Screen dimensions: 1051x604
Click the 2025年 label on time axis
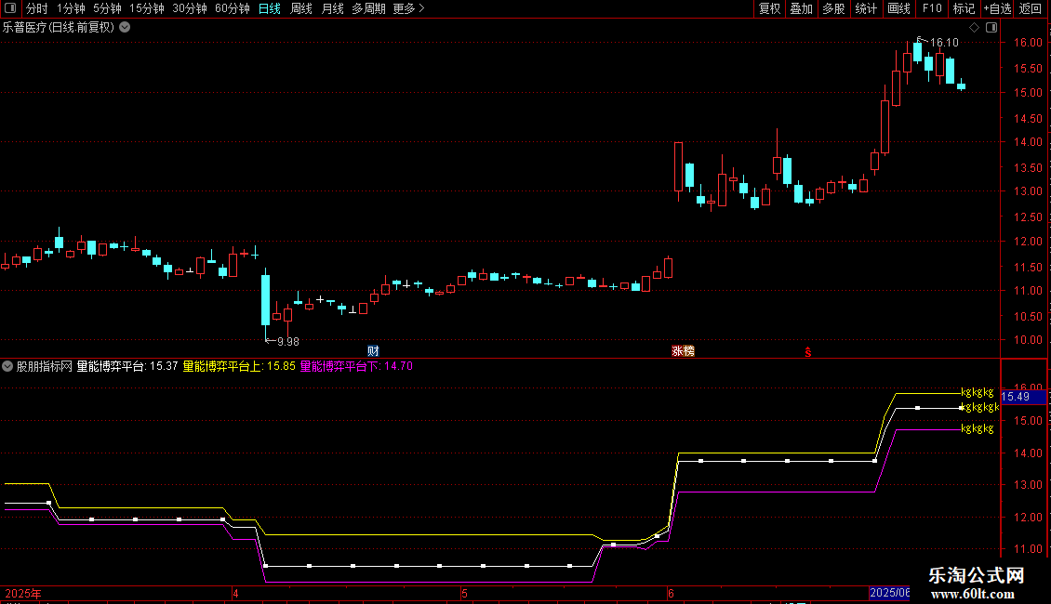click(23, 593)
